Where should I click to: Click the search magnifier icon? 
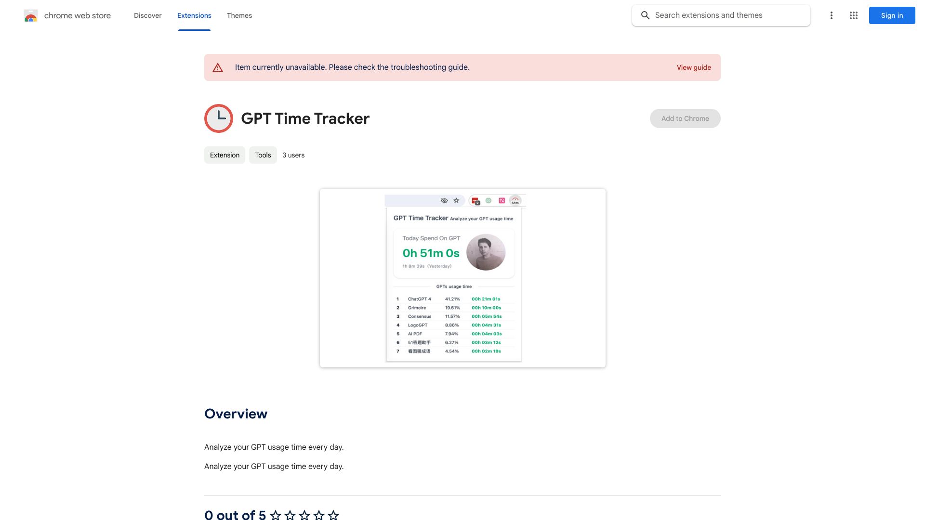click(646, 15)
